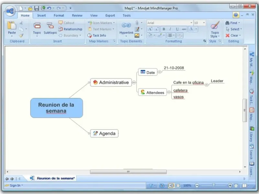Open the MindManager application button
The width and height of the screenshot is (259, 194).
tap(10, 11)
